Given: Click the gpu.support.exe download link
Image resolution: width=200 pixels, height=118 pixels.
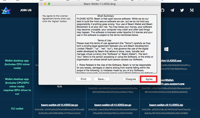Looking at the screenshot, I should pos(173,84).
